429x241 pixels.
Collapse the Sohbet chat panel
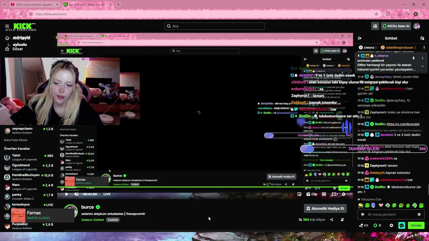(x=359, y=38)
